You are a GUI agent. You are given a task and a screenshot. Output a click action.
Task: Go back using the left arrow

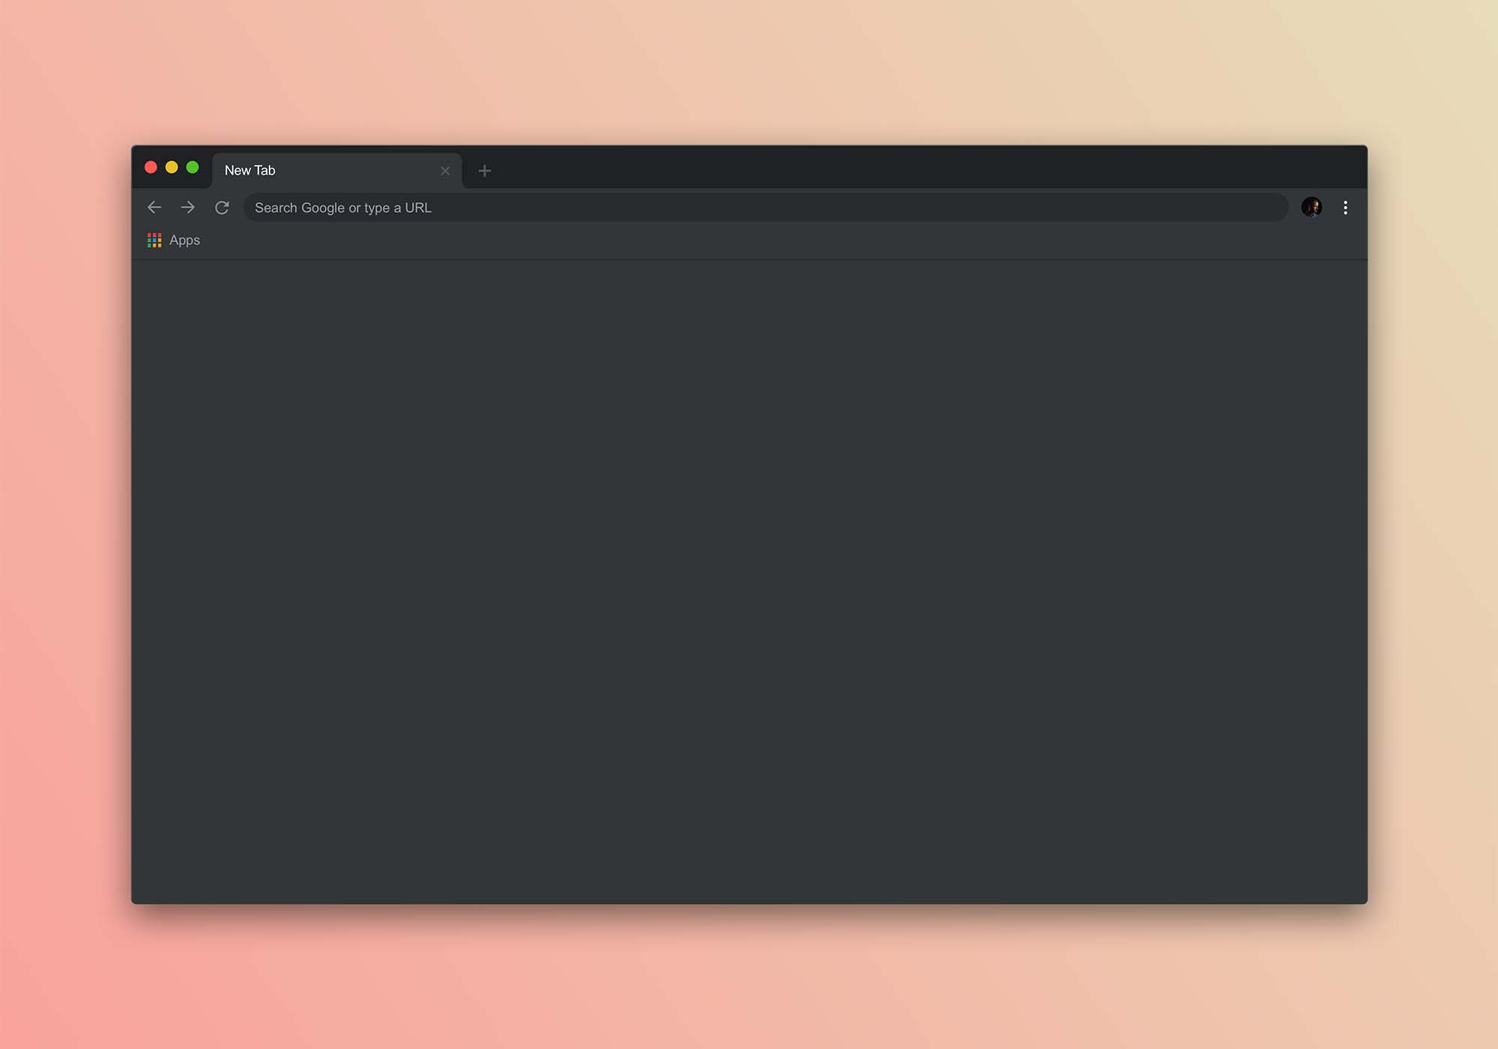(154, 208)
